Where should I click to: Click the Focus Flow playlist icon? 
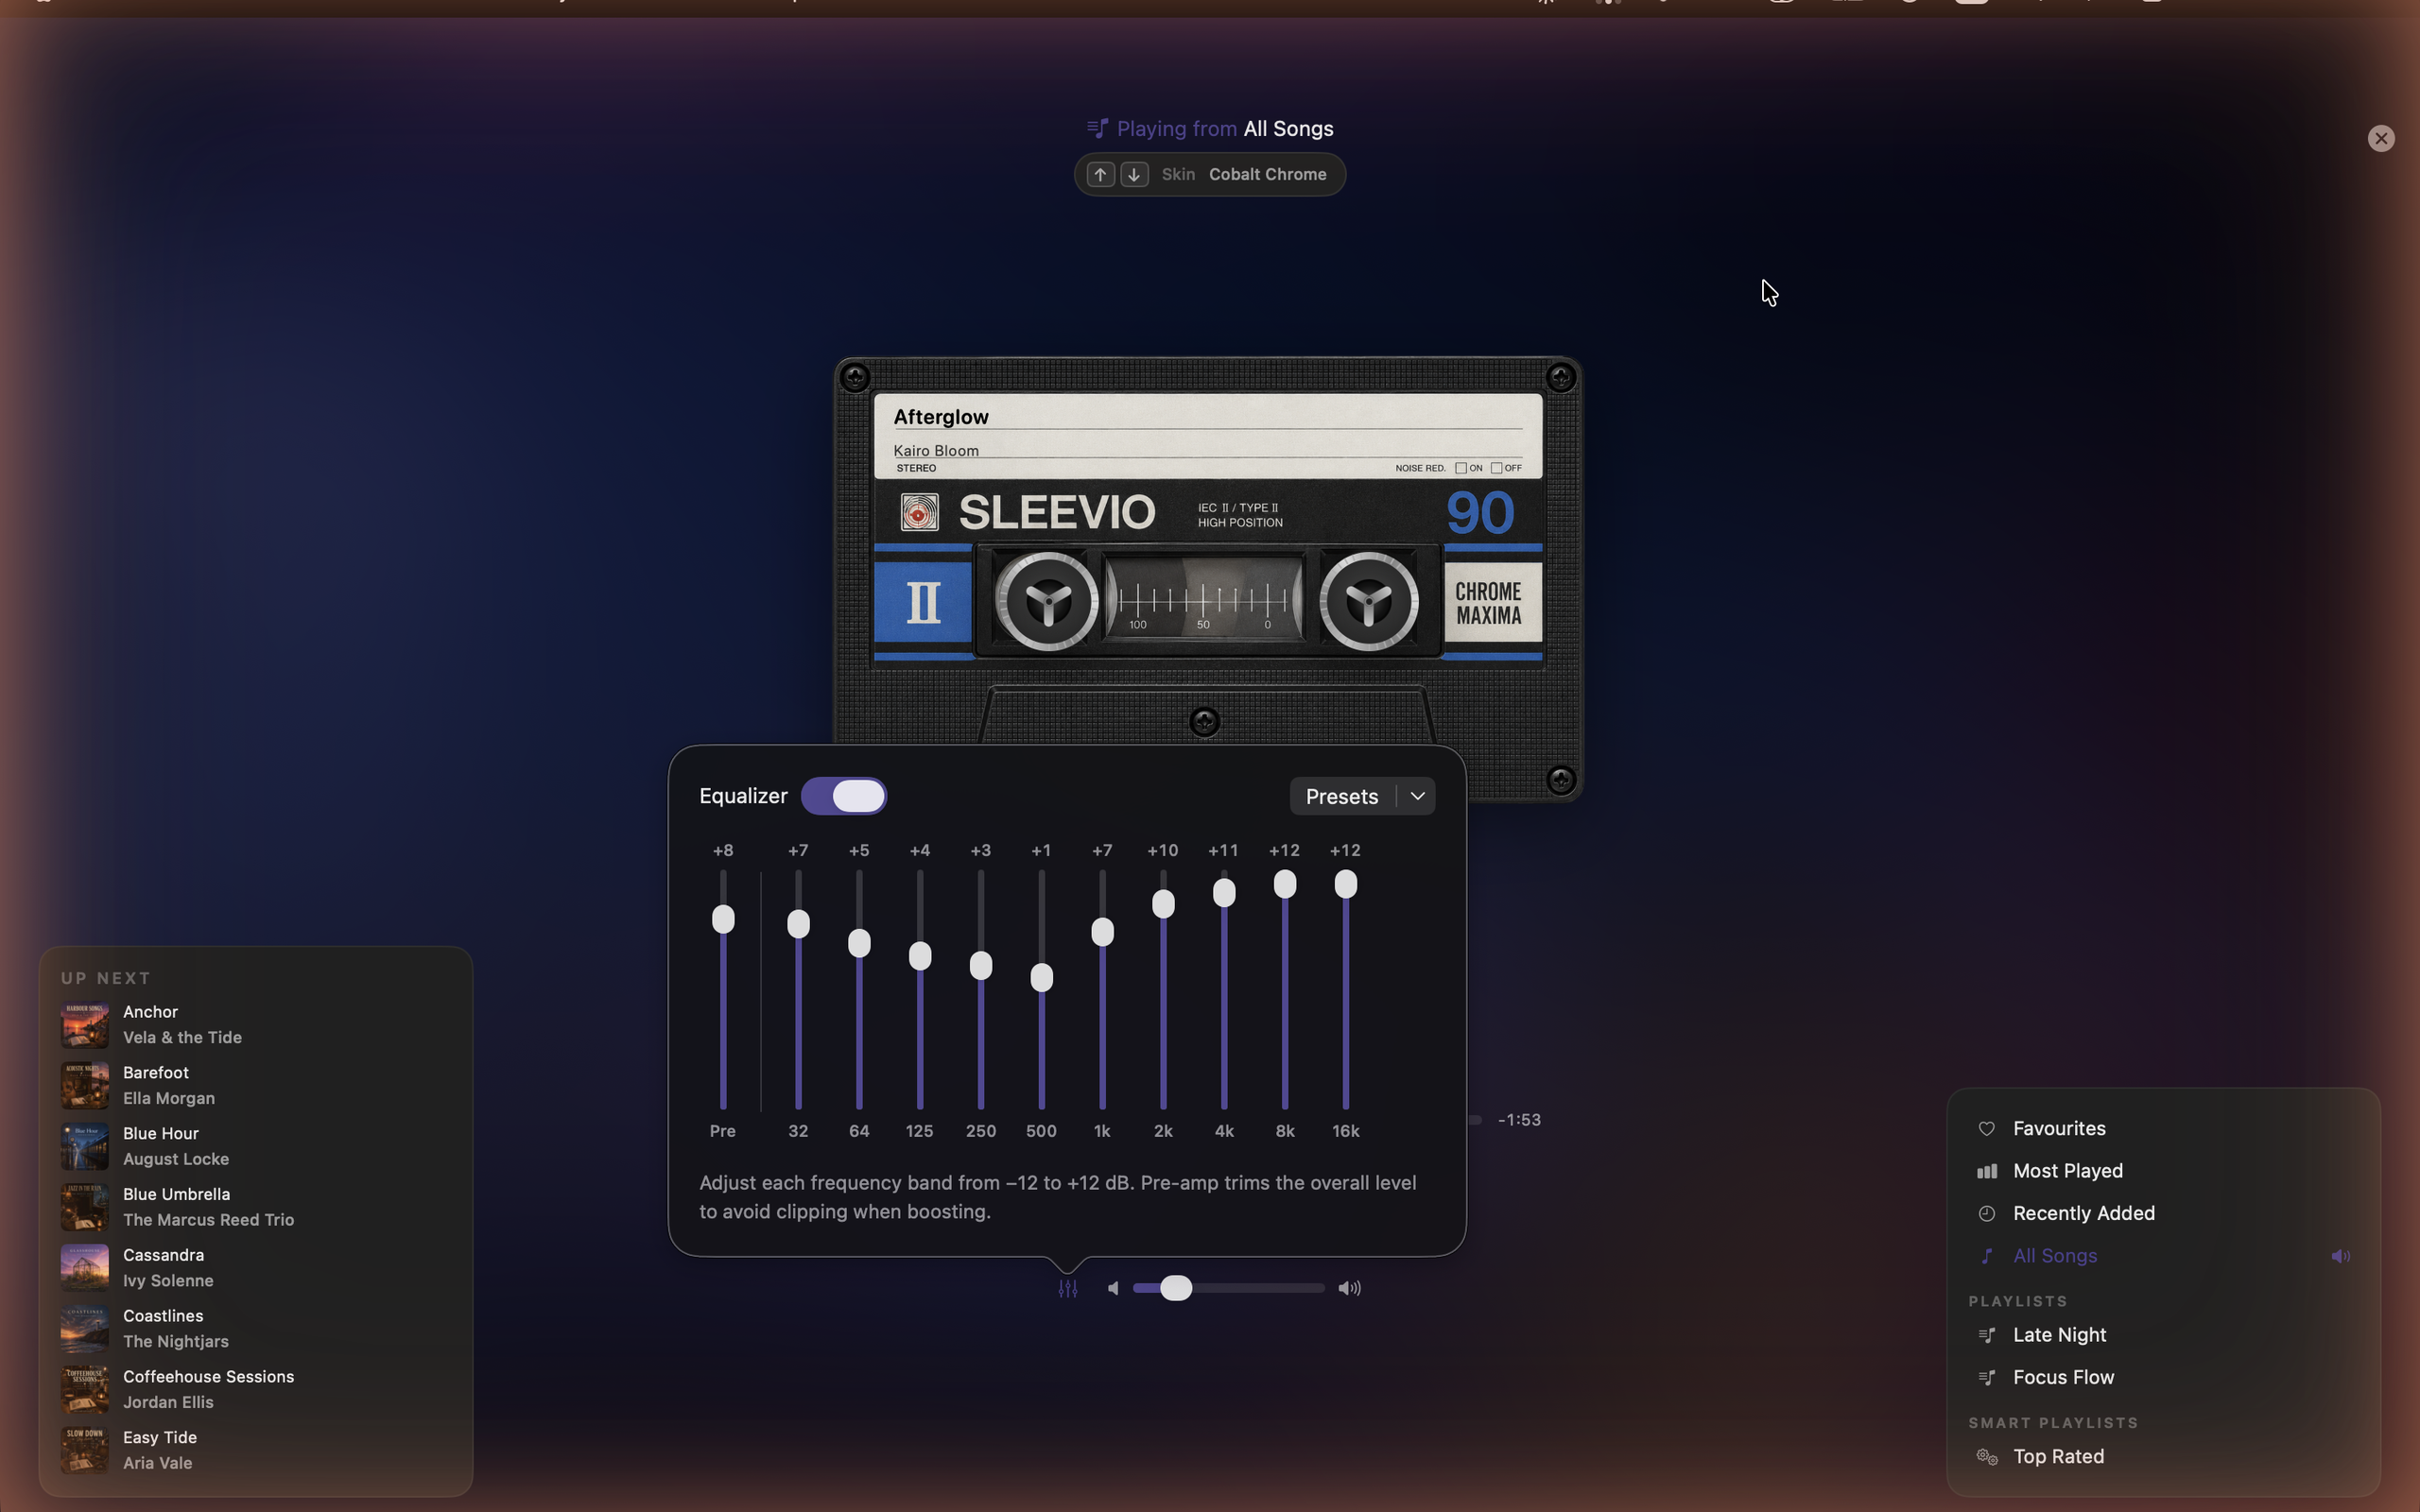pyautogui.click(x=1986, y=1378)
